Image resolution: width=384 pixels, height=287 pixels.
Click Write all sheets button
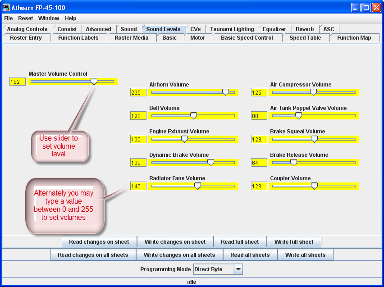[x=305, y=255]
